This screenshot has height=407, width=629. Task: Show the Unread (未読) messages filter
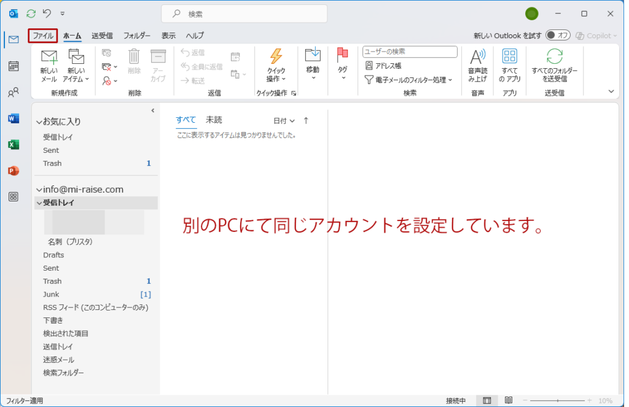[x=214, y=120]
